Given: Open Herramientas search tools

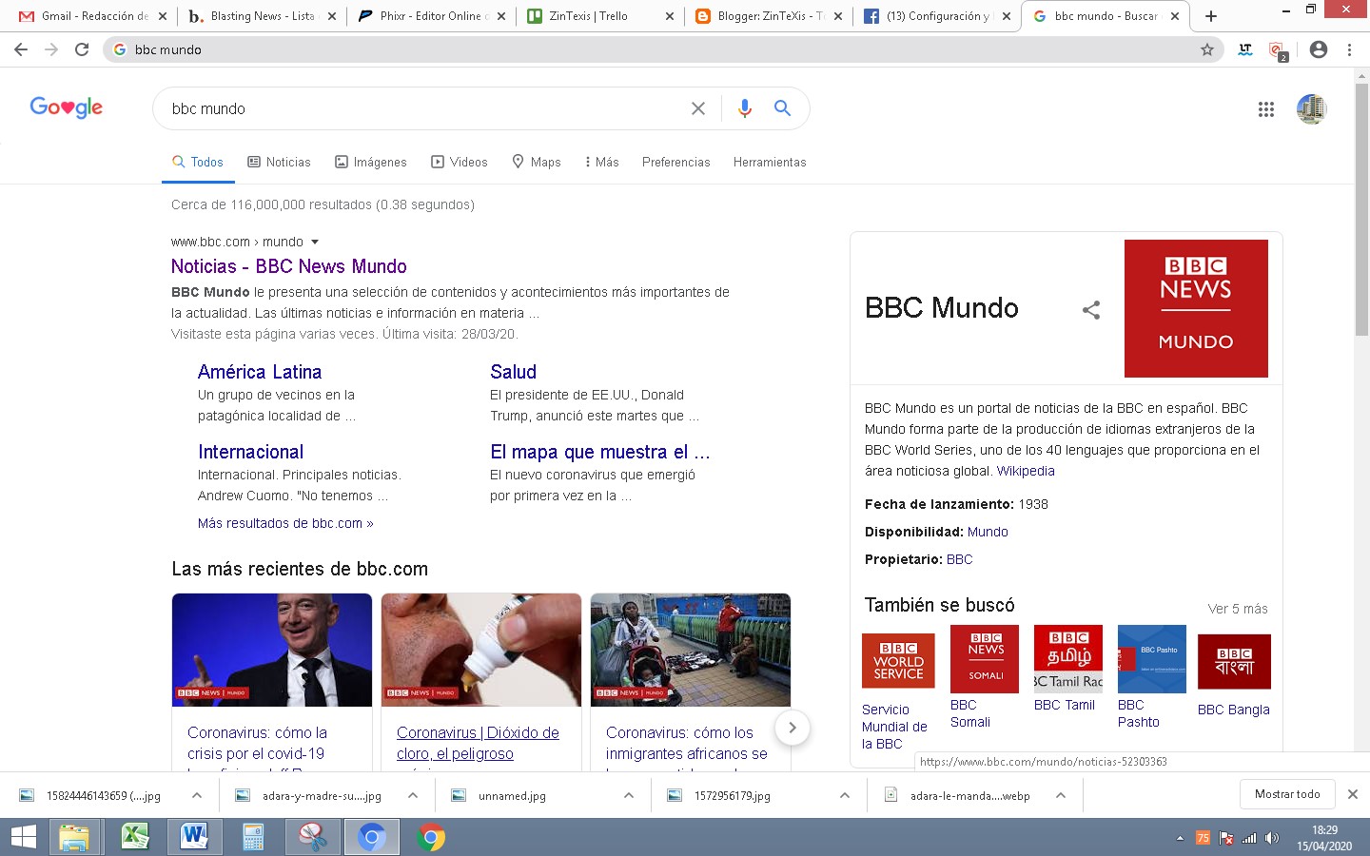Looking at the screenshot, I should [770, 162].
